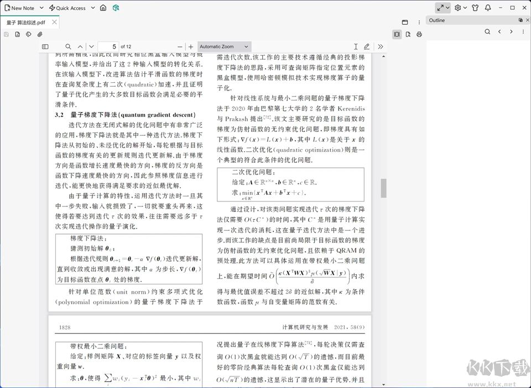Open Quick Access
This screenshot has width=531, height=388.
(x=67, y=8)
